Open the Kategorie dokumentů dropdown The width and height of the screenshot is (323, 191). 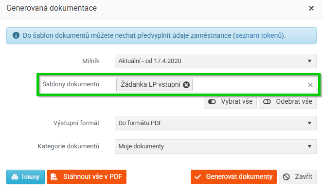click(215, 146)
